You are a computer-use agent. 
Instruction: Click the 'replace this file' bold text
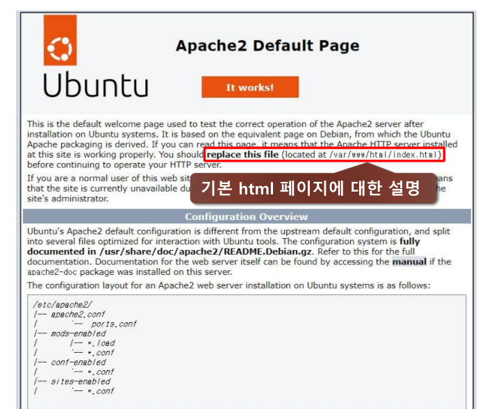point(242,155)
